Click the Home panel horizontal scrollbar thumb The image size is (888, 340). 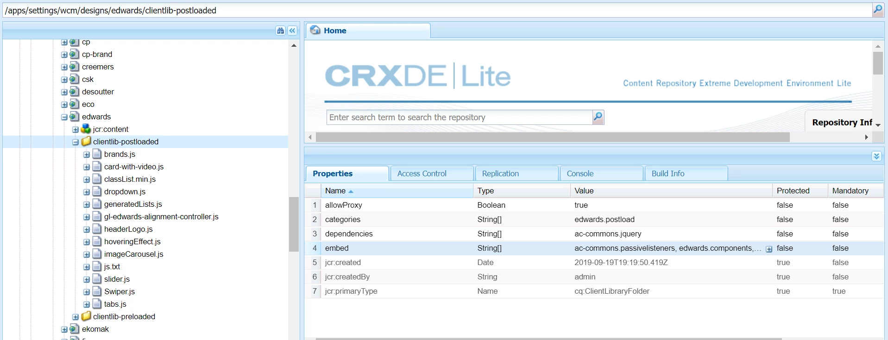tap(553, 137)
